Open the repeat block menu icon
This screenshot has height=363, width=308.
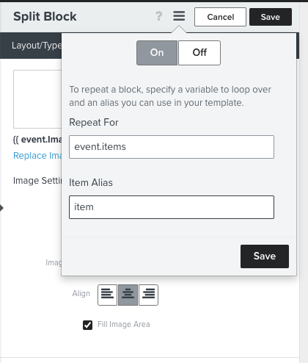click(179, 16)
